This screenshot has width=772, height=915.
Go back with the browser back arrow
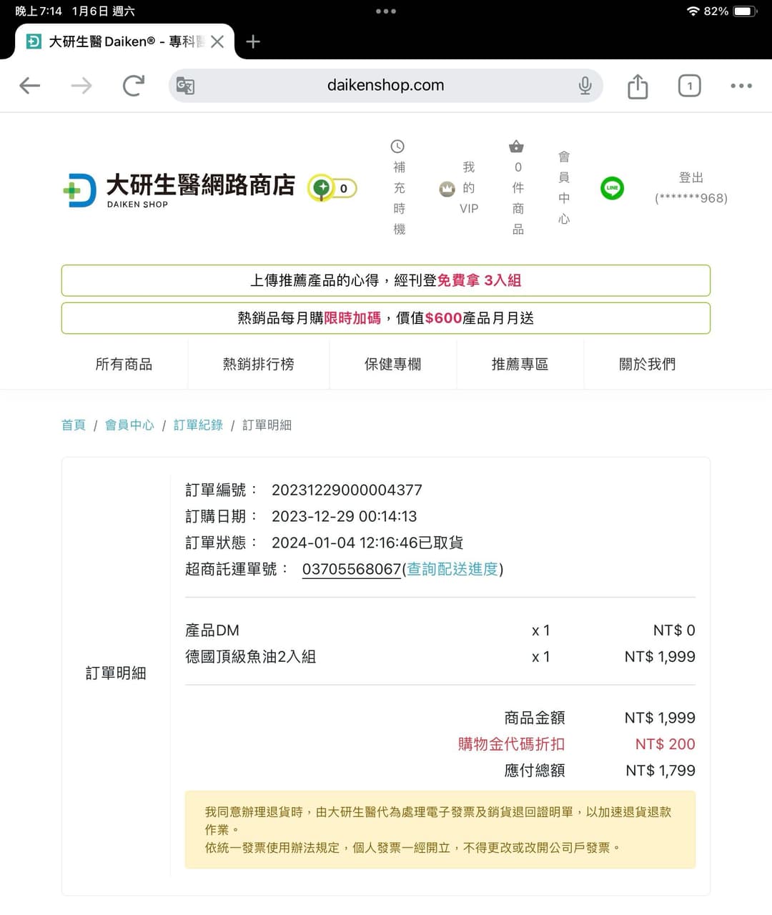29,86
